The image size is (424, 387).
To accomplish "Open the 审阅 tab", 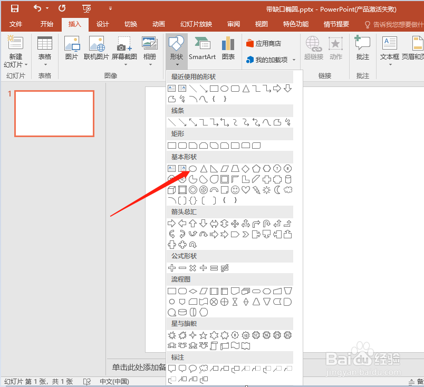I will coord(234,24).
